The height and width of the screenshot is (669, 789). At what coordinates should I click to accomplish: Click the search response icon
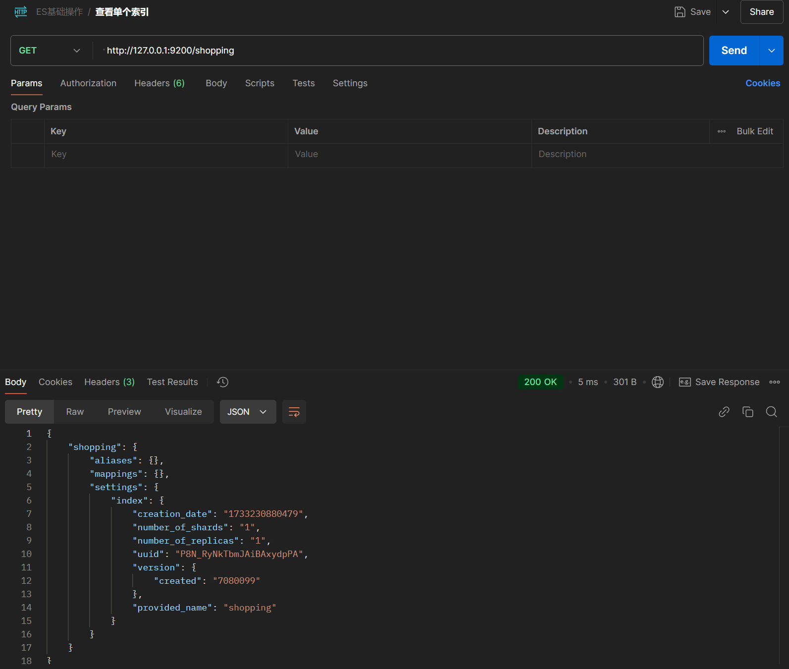pos(772,412)
